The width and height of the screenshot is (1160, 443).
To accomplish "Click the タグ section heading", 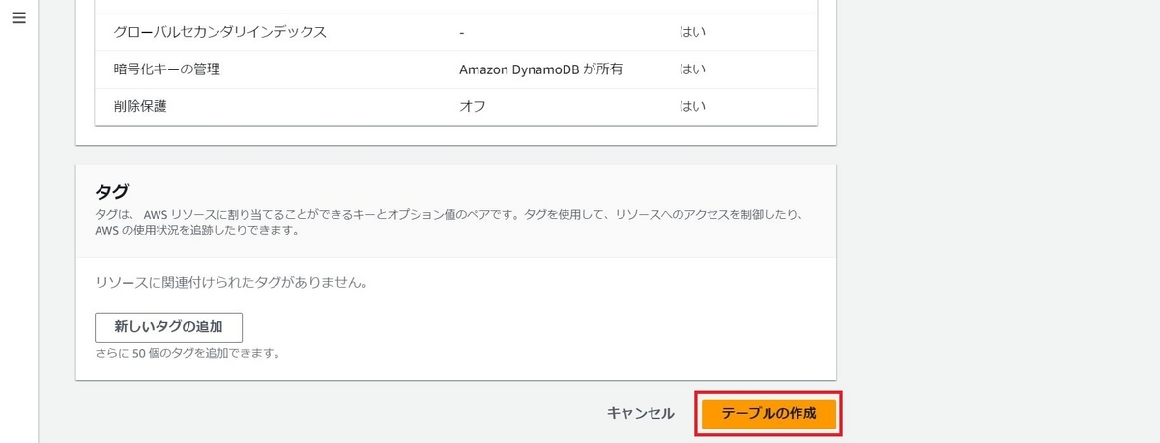I will tap(112, 191).
